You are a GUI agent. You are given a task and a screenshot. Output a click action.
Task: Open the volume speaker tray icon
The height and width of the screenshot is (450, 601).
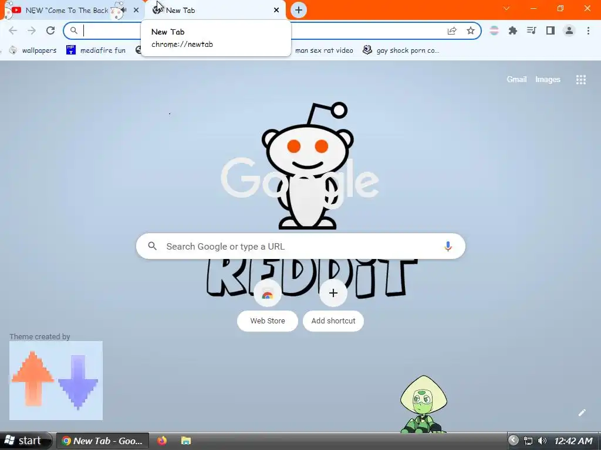coord(542,441)
